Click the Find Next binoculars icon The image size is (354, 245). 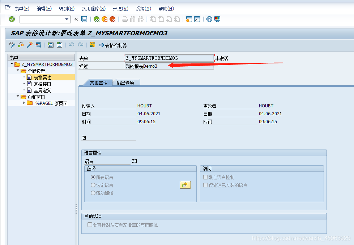click(x=141, y=19)
